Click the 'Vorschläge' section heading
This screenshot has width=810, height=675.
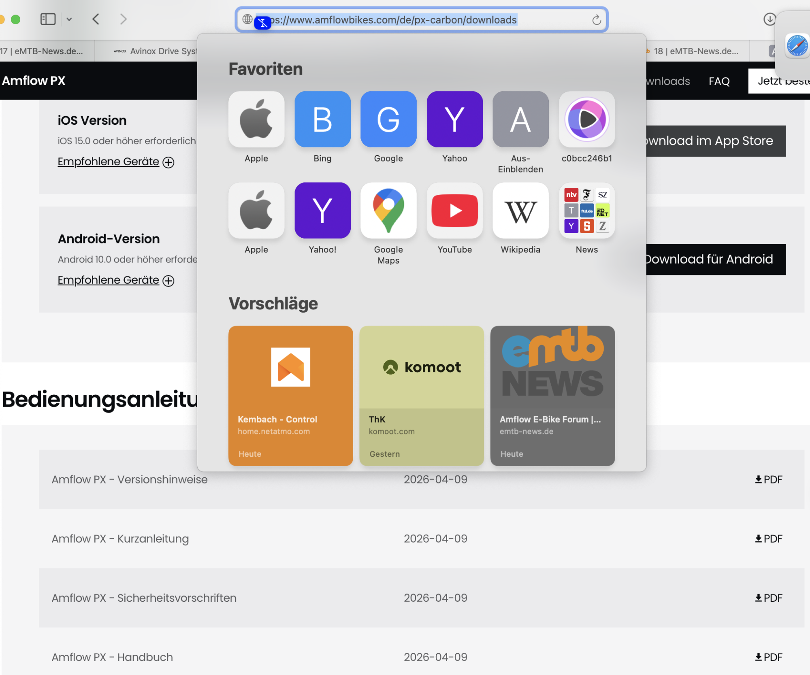tap(273, 304)
